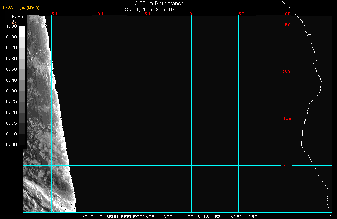Click the 5E longitude label
The width and height of the screenshot is (337, 219).
(241, 14)
